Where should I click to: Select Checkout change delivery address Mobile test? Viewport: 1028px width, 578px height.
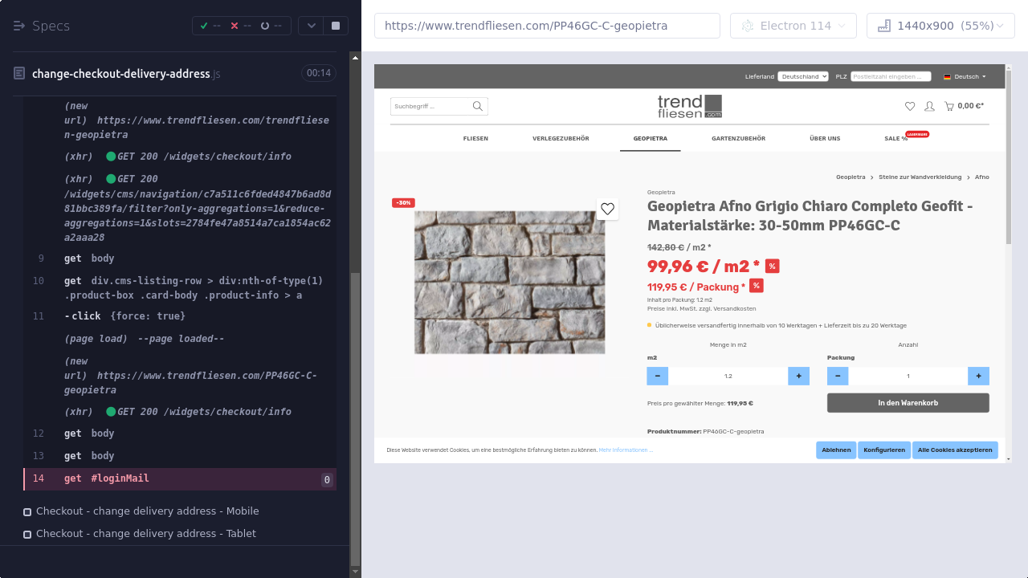click(147, 511)
